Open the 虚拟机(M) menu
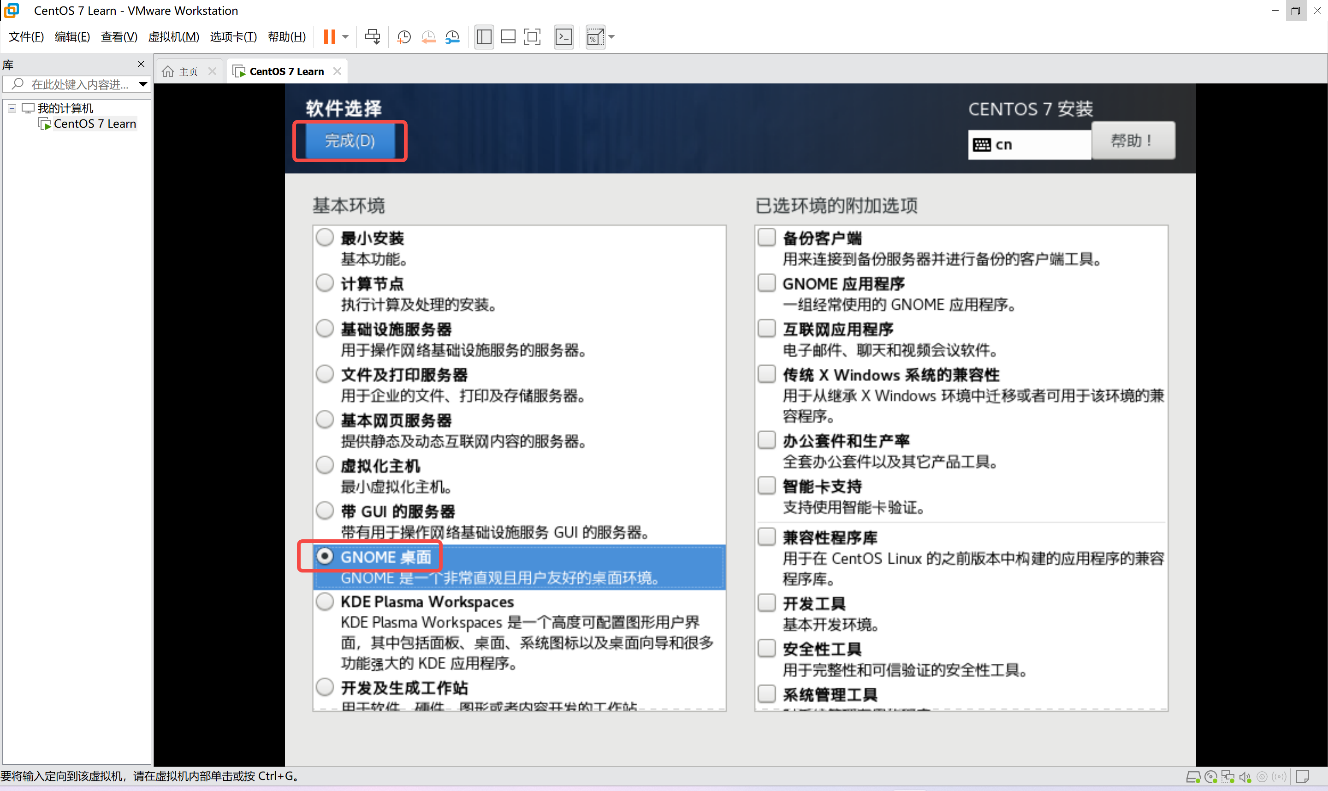 point(173,37)
